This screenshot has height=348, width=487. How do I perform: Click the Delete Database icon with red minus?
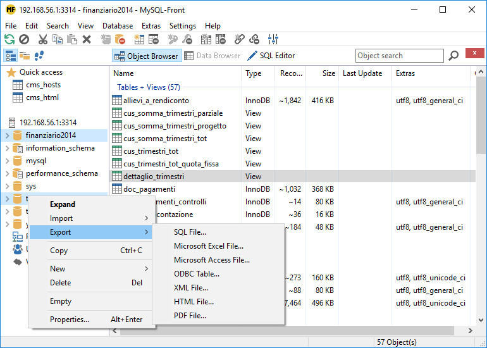[x=120, y=39]
